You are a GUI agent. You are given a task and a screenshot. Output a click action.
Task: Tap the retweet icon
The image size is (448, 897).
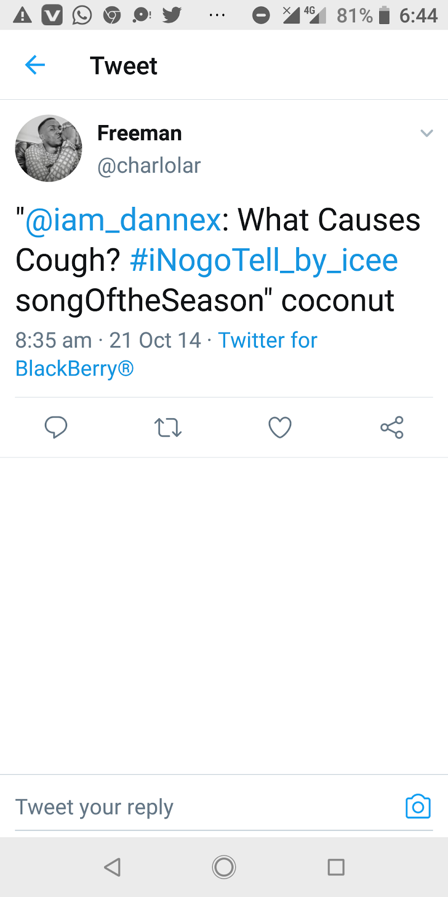167,428
